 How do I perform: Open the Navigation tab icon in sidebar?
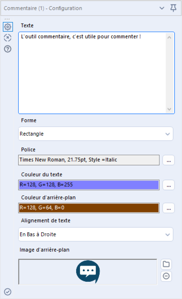click(8, 38)
